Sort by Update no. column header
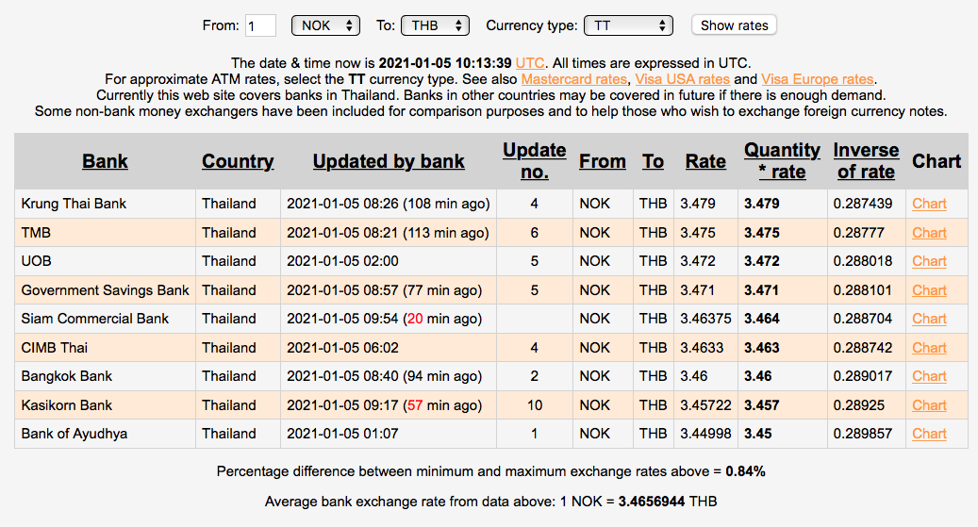Image resolution: width=978 pixels, height=527 pixels. 534,161
